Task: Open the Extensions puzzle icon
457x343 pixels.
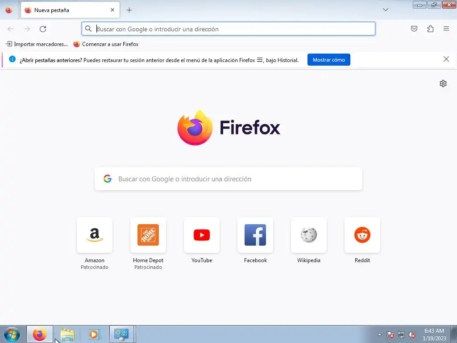Action: (430, 29)
